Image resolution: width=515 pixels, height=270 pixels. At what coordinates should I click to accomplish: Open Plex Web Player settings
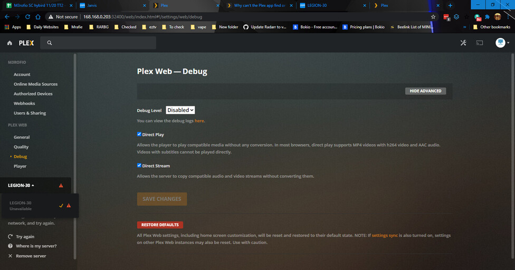(20, 166)
